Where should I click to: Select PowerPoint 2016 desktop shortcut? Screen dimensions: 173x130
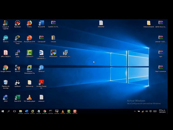(x=29, y=39)
